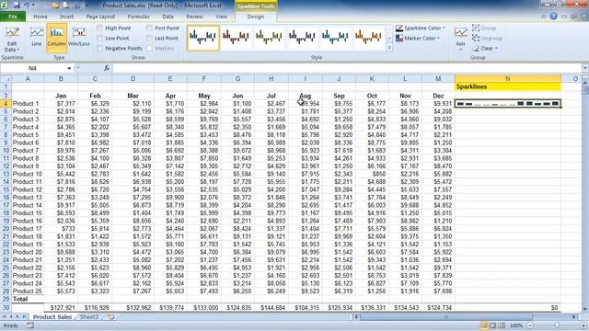
Task: Click the Marker Color icon
Action: 399,39
